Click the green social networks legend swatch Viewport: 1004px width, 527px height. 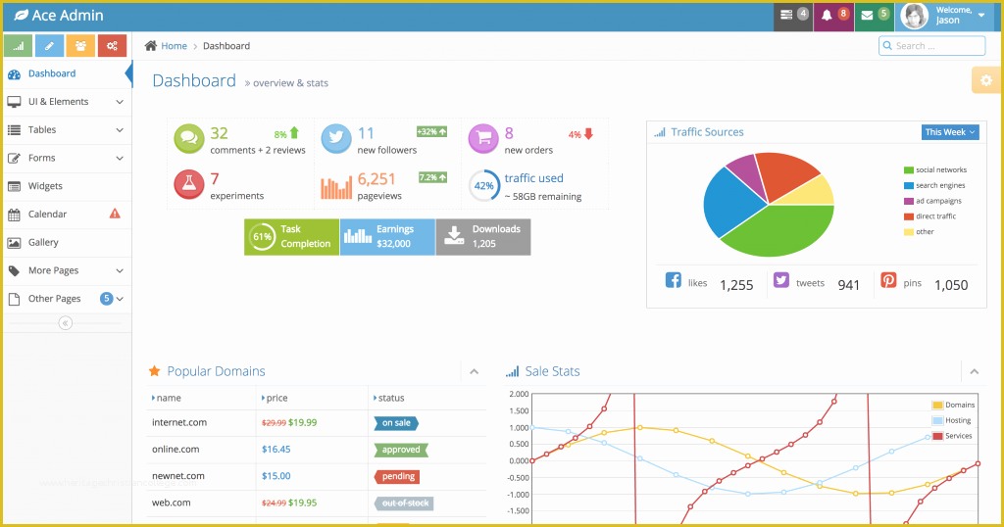click(x=909, y=170)
